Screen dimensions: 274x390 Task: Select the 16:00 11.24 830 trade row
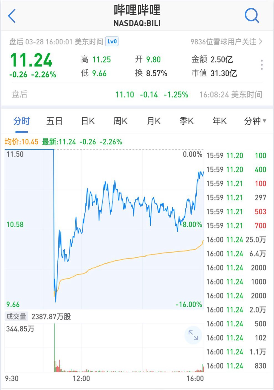[236, 366]
